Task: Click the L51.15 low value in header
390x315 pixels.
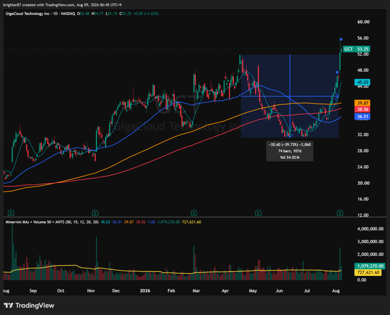Action: [111, 14]
